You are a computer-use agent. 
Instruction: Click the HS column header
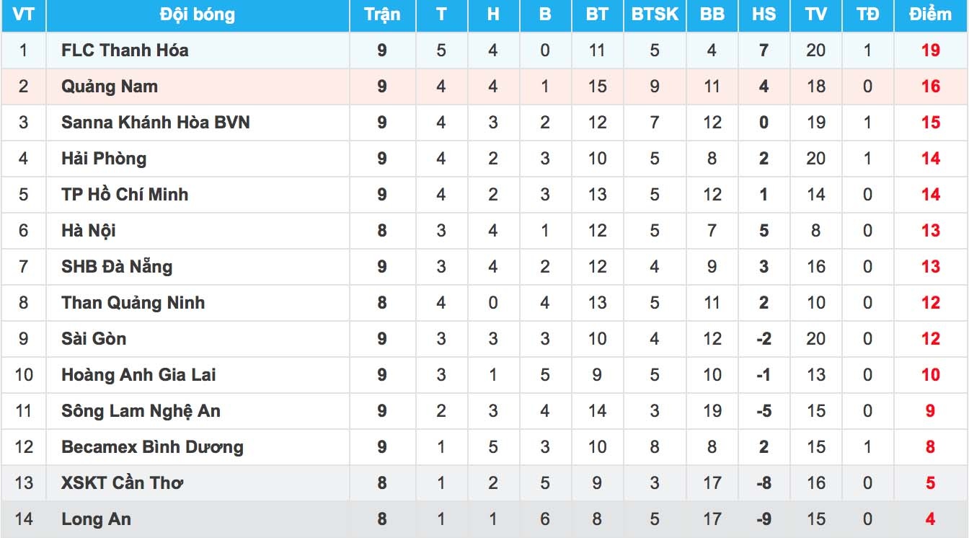pos(764,15)
